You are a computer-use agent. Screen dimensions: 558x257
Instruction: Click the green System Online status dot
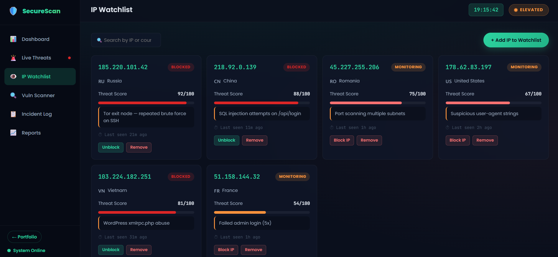[x=9, y=251]
